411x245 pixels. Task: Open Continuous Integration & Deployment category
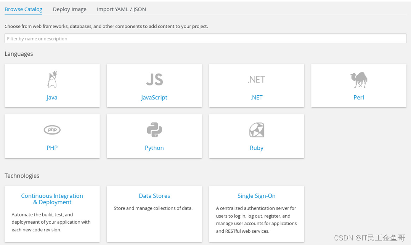52,199
